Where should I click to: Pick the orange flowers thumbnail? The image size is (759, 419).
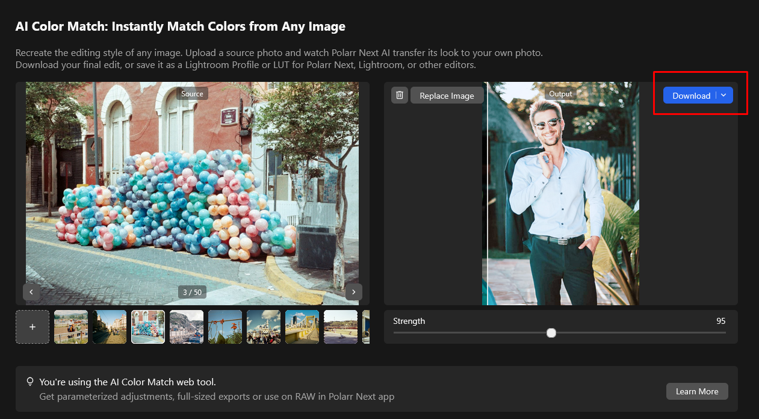coord(225,327)
